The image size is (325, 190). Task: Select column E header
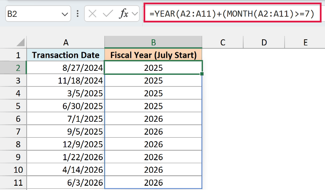tap(305, 42)
